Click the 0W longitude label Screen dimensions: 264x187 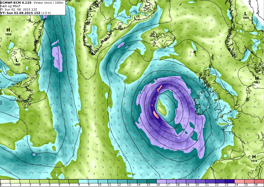pos(195,1)
